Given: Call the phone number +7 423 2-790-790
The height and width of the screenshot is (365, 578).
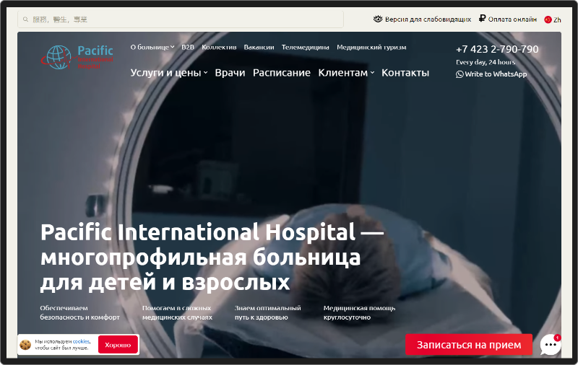Looking at the screenshot, I should [x=497, y=49].
